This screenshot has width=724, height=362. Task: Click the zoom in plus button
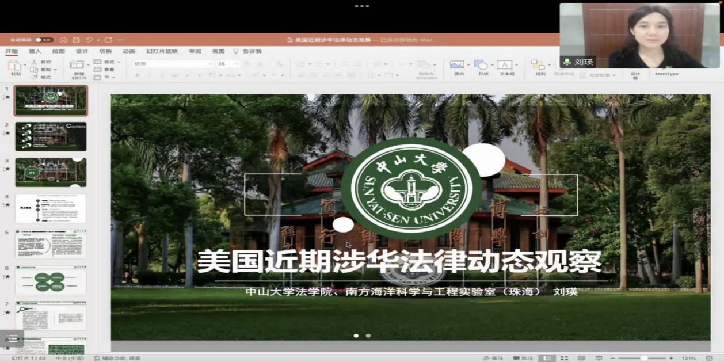(671, 358)
